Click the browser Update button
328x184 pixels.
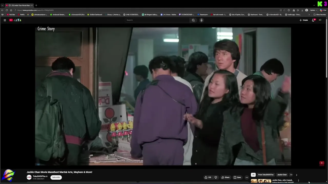tap(314, 10)
